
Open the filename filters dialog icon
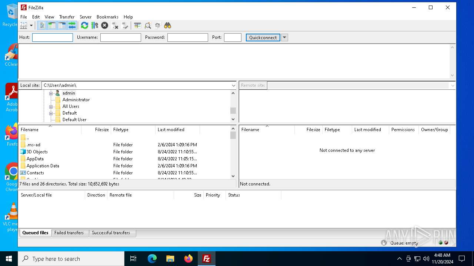pyautogui.click(x=137, y=25)
